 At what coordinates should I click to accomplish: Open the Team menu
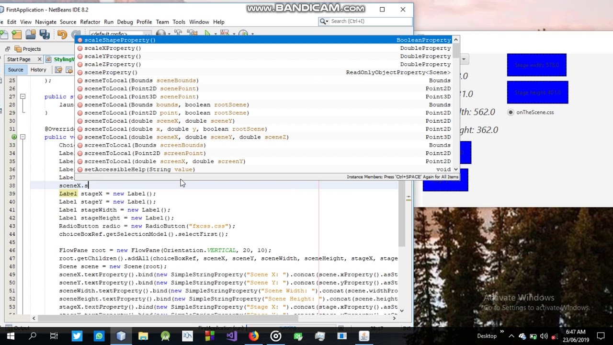point(162,22)
